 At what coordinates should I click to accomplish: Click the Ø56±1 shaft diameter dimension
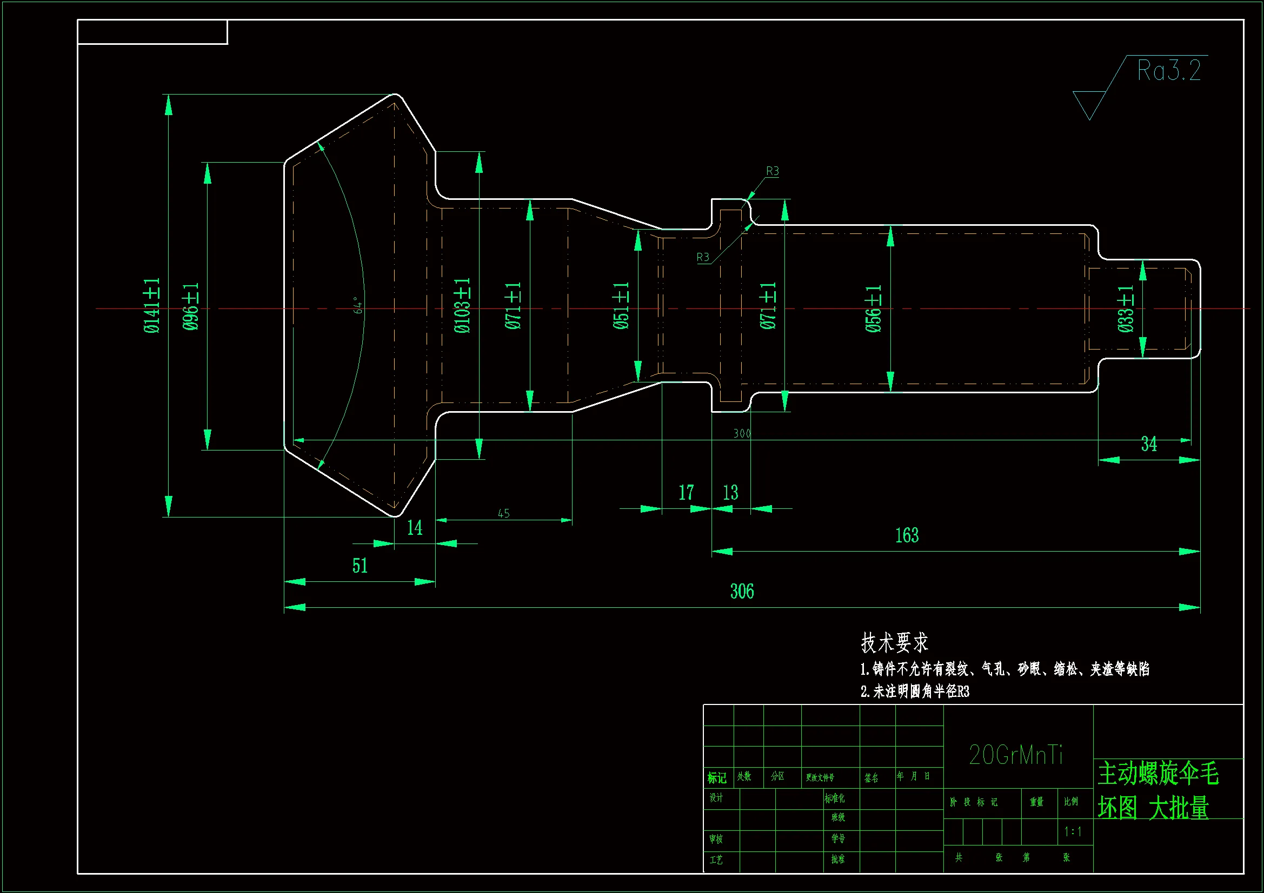pyautogui.click(x=873, y=308)
